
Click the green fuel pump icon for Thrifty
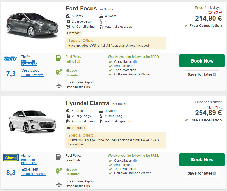[x=59, y=58]
